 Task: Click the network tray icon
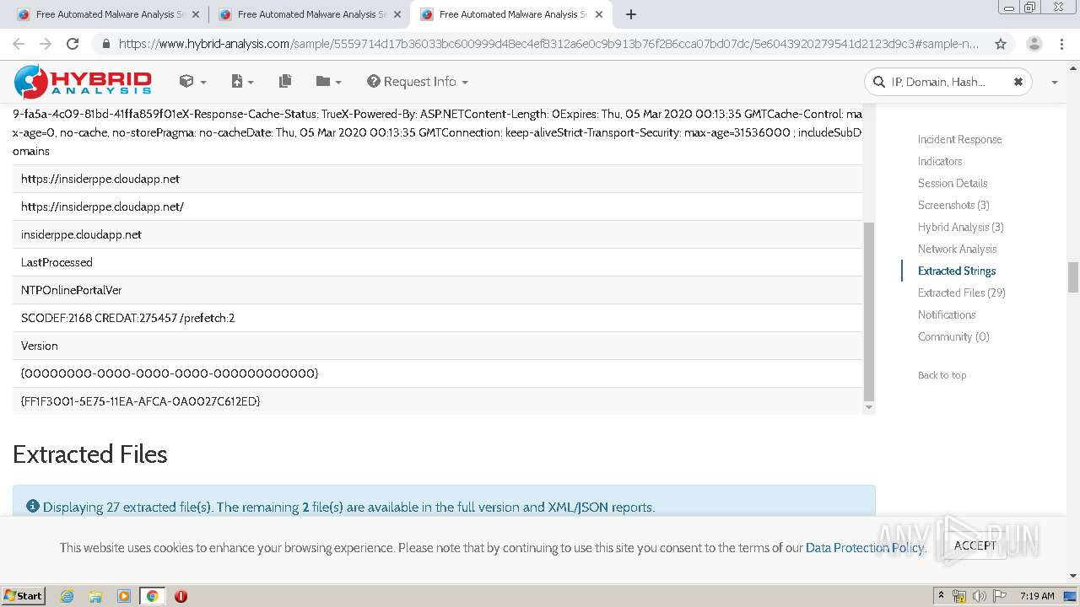click(959, 596)
